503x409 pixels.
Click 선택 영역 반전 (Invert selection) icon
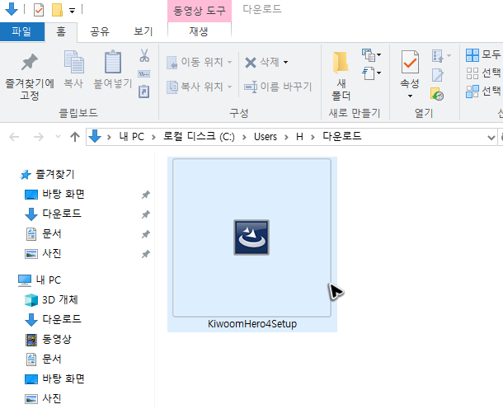(x=472, y=92)
